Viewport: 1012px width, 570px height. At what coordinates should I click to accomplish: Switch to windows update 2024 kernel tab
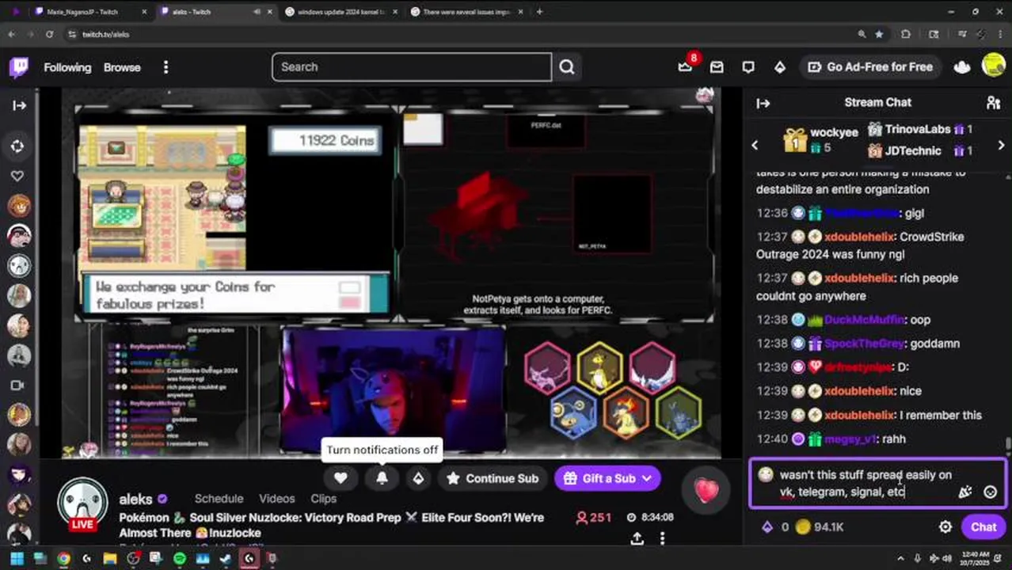coord(341,12)
